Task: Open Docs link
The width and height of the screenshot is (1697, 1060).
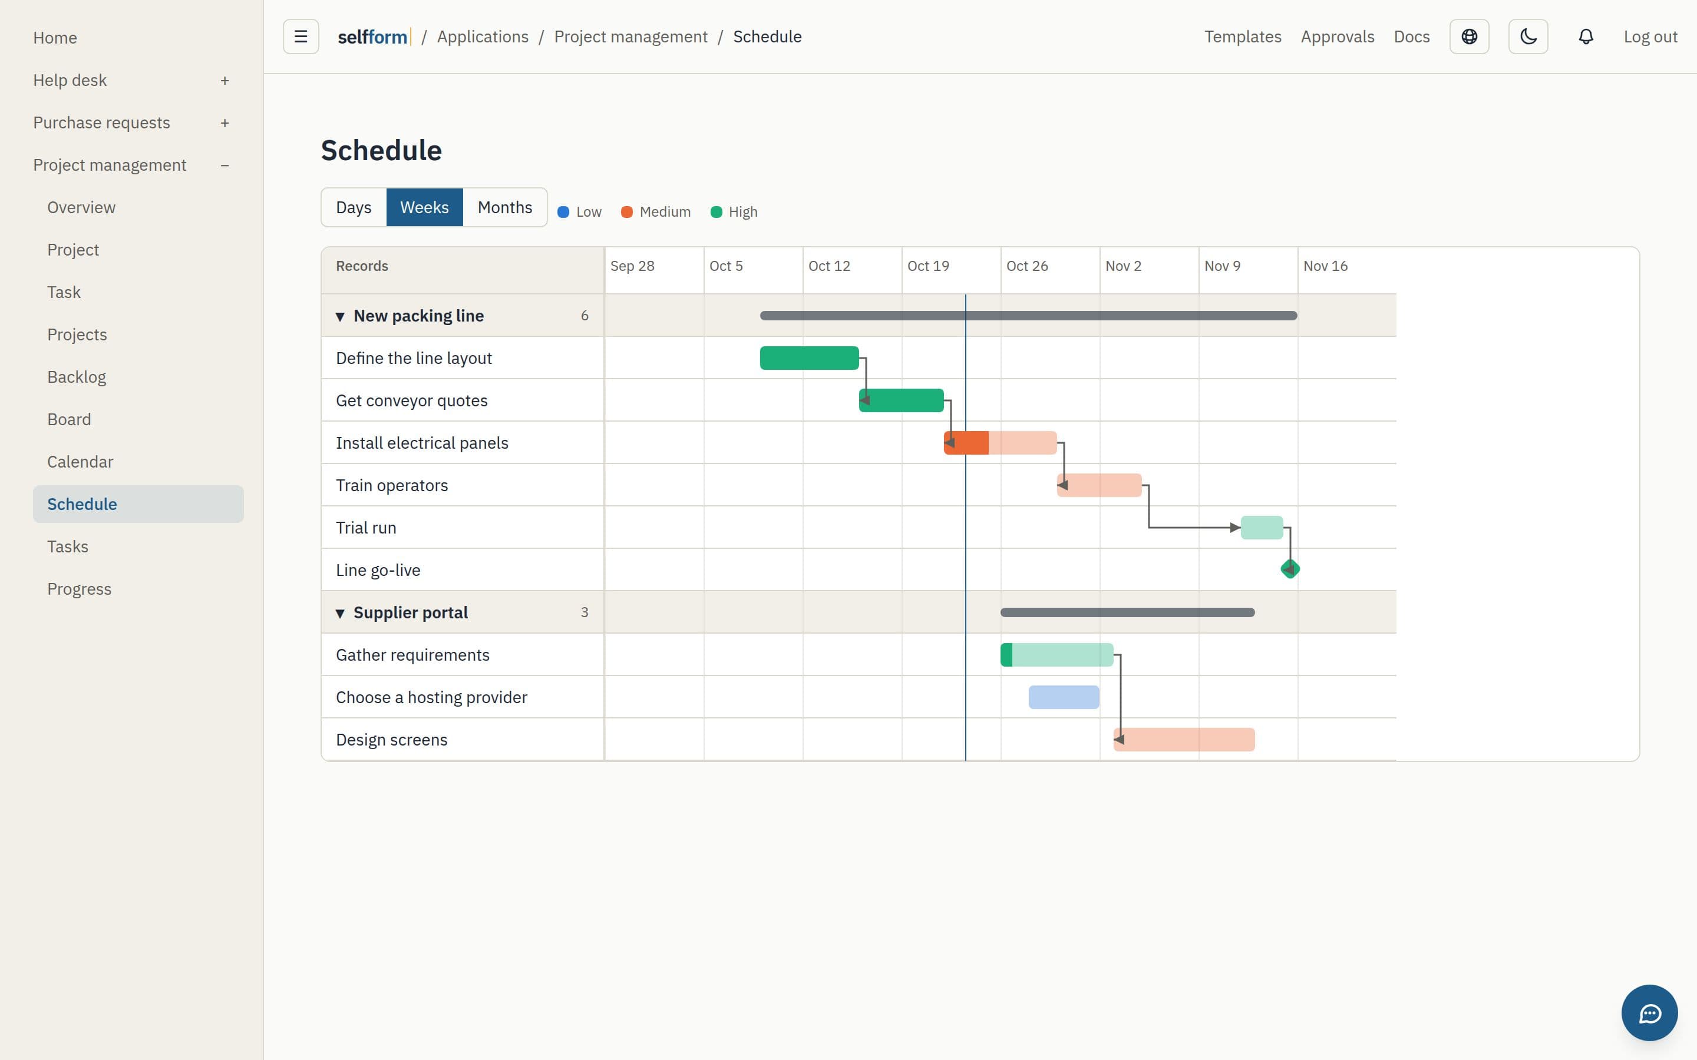Action: (1412, 37)
